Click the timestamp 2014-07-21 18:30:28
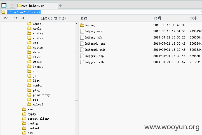The width and height of the screenshot is (202, 135). (x=169, y=37)
